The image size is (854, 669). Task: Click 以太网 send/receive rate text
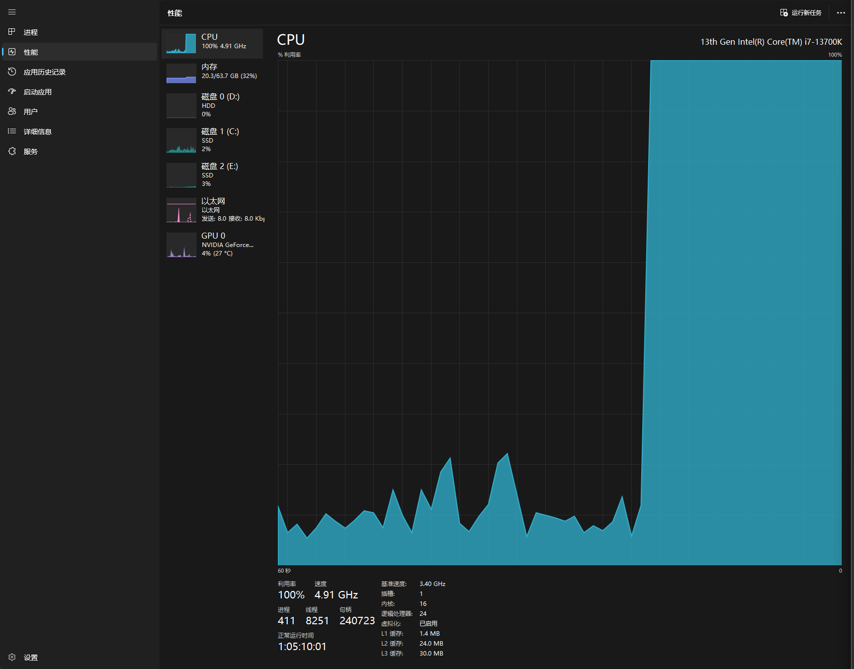pyautogui.click(x=233, y=219)
